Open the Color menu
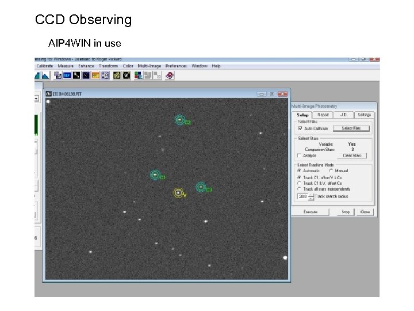 point(128,66)
